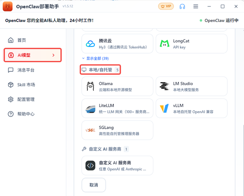Viewport: 244px width, 196px height.
Task: Close the OpenClaw window
Action: pos(236,7)
